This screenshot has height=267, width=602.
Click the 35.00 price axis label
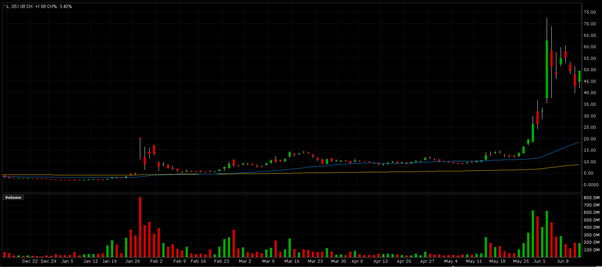coord(590,104)
